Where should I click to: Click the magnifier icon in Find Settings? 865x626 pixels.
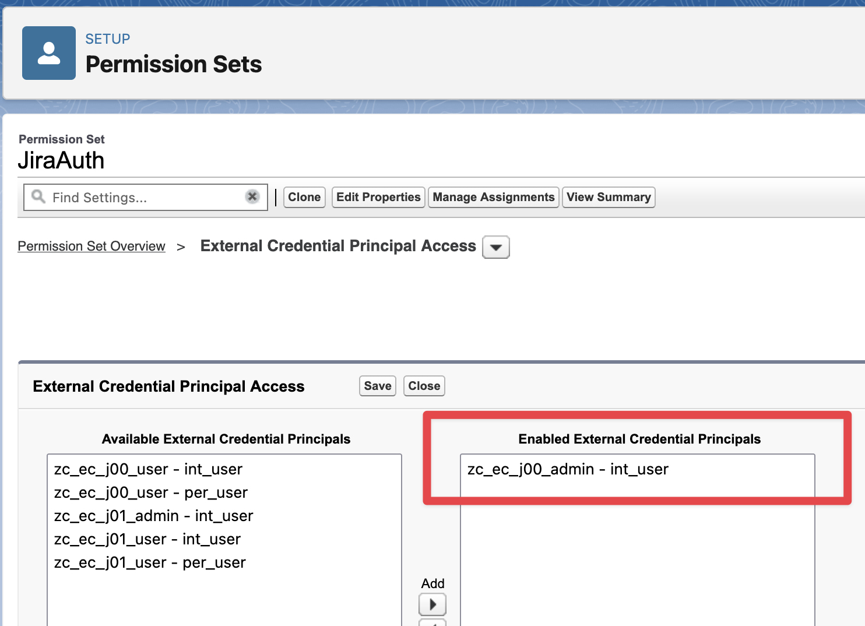38,197
